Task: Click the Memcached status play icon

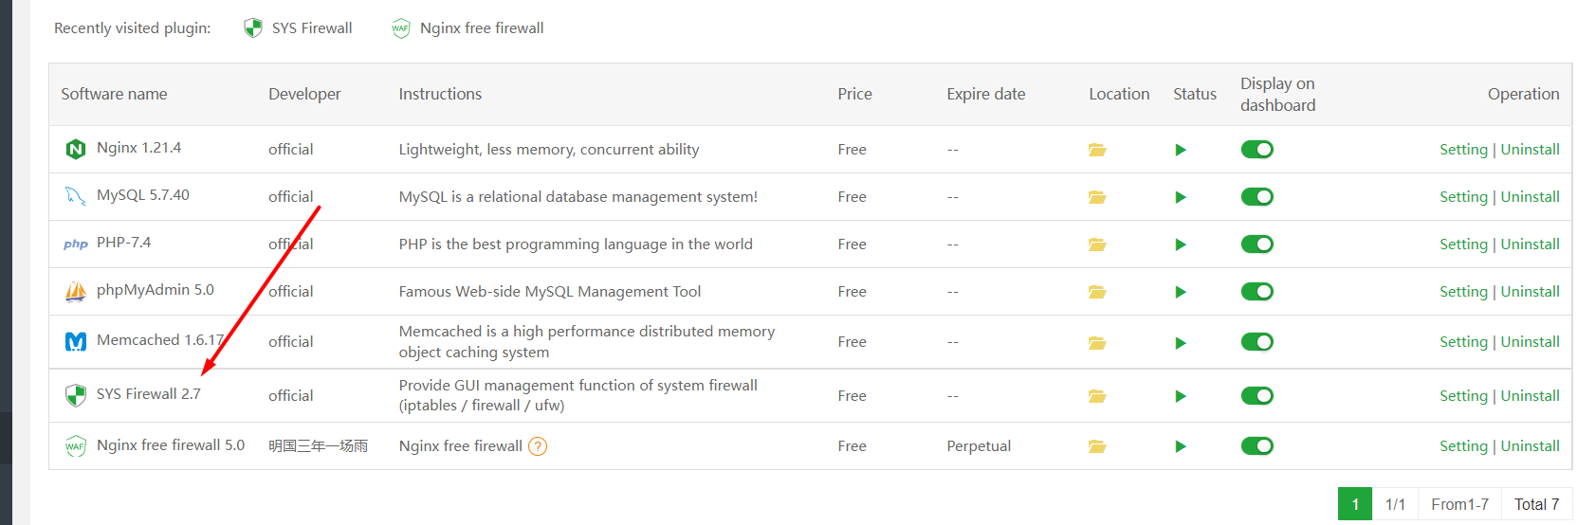Action: [1181, 342]
